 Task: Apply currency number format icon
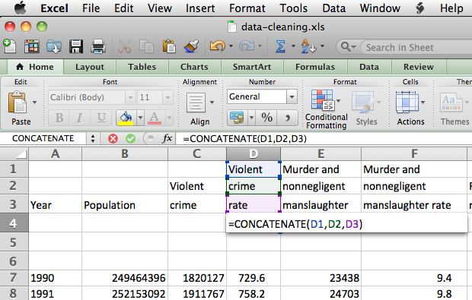click(x=238, y=118)
